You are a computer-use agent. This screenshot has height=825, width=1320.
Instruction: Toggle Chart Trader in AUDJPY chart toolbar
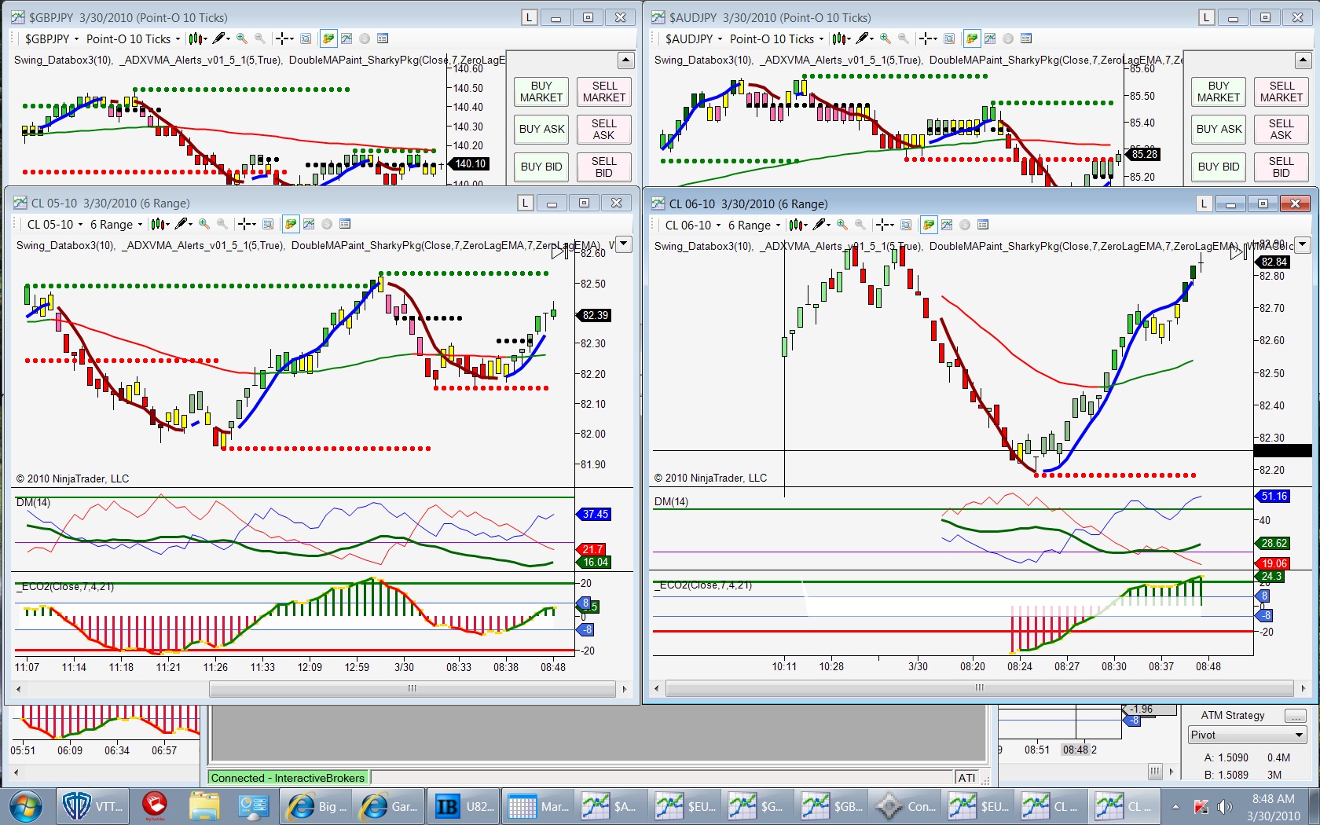coord(972,38)
